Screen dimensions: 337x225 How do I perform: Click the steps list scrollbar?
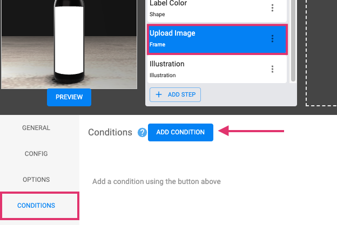pyautogui.click(x=293, y=41)
